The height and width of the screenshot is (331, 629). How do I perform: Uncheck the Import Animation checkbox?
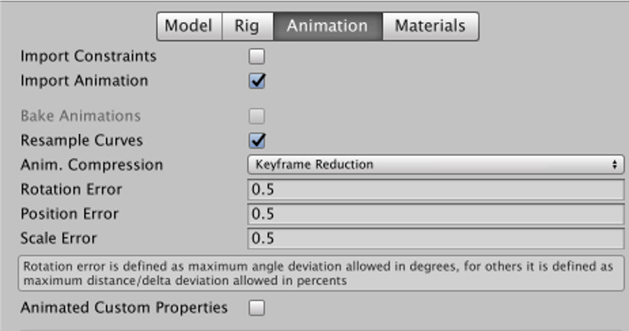point(256,81)
